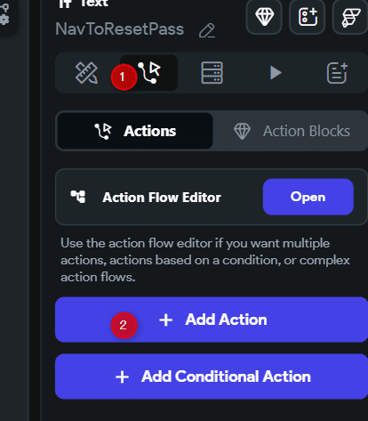Switch to Action Blocks tab
The width and height of the screenshot is (368, 421).
pos(292,131)
